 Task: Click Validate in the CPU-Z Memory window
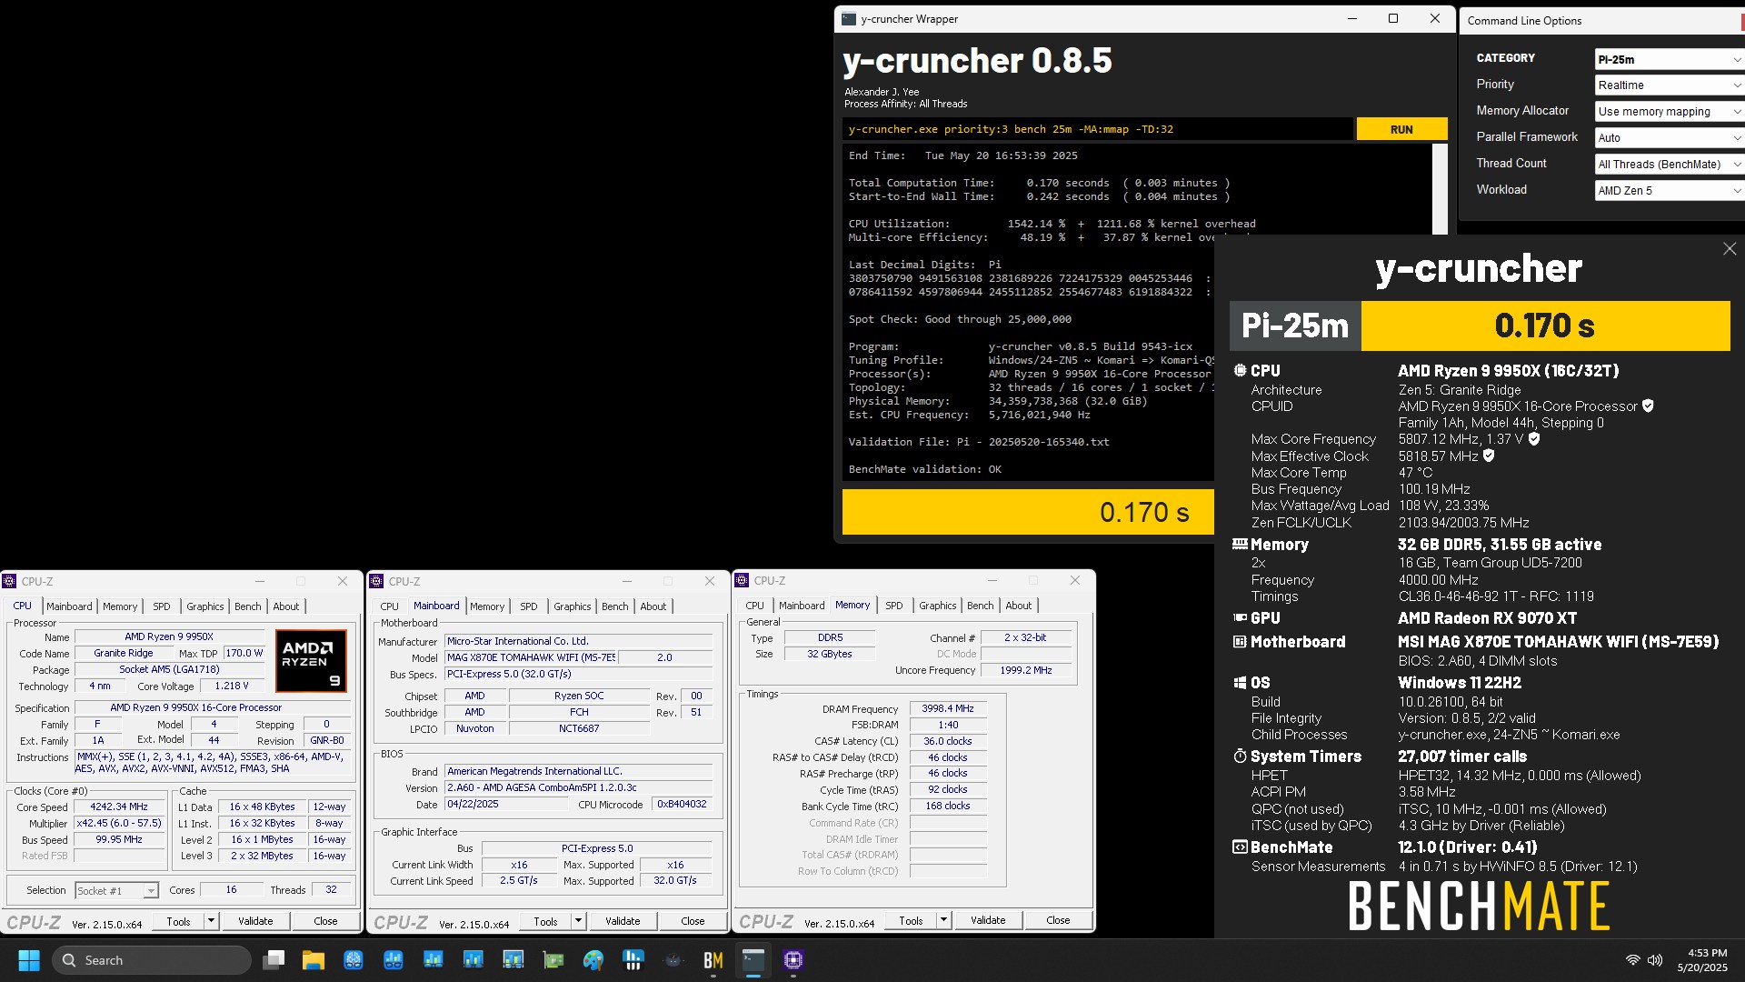[988, 920]
